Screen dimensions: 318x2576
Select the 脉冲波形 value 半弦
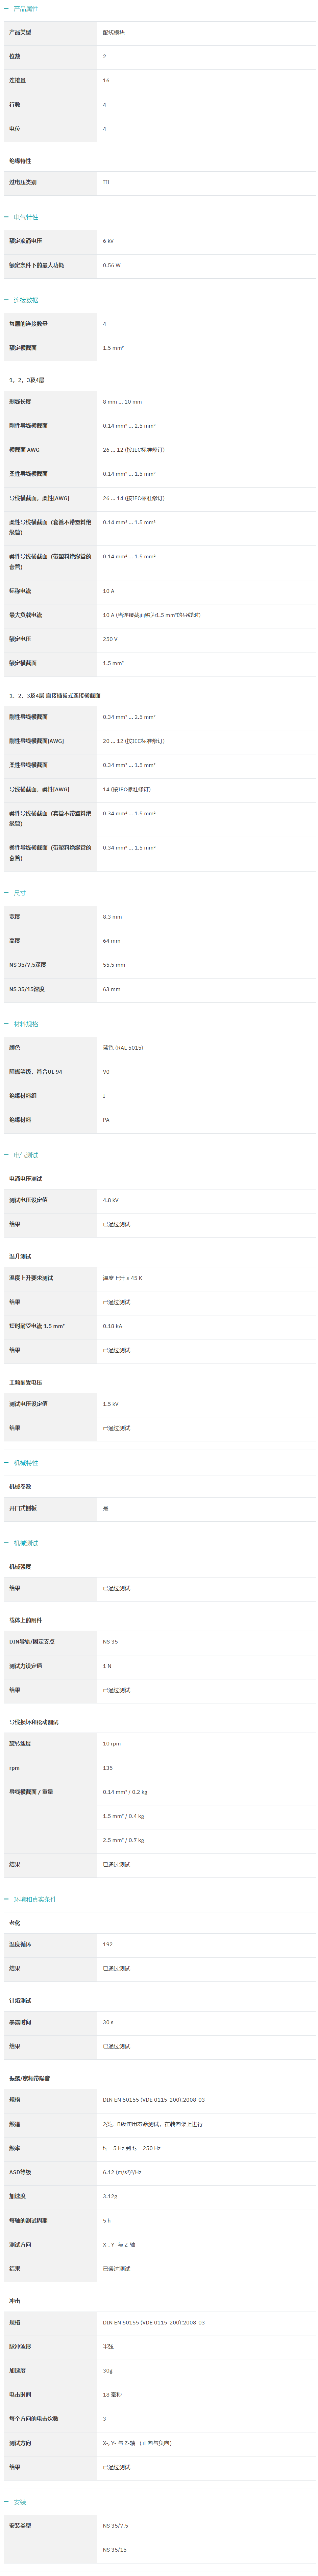(x=108, y=2347)
